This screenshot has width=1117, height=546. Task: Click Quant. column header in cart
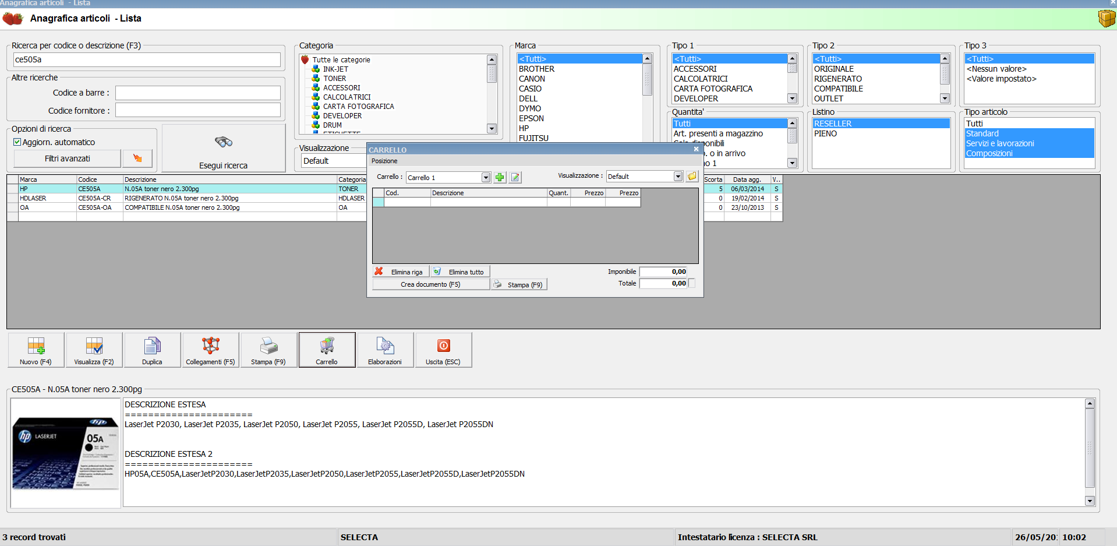pos(558,193)
